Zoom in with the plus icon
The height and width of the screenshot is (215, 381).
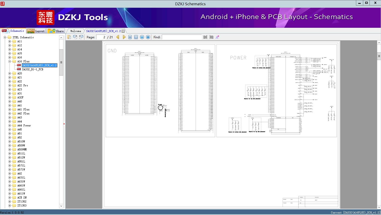148,37
